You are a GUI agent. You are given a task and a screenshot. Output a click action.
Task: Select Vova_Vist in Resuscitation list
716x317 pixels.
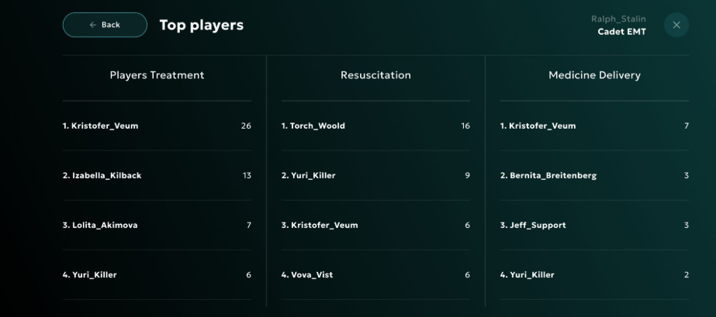click(x=375, y=275)
